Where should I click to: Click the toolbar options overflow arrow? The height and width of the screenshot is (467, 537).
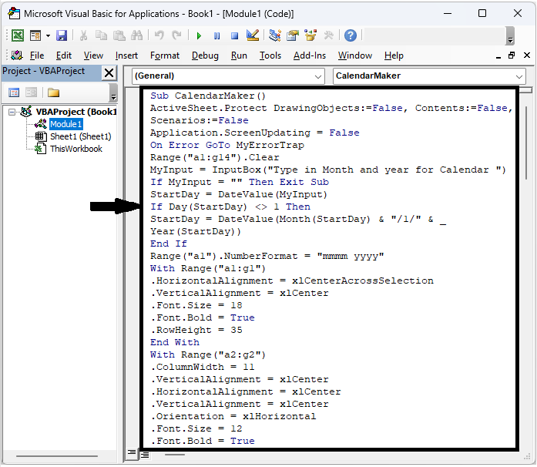510,36
